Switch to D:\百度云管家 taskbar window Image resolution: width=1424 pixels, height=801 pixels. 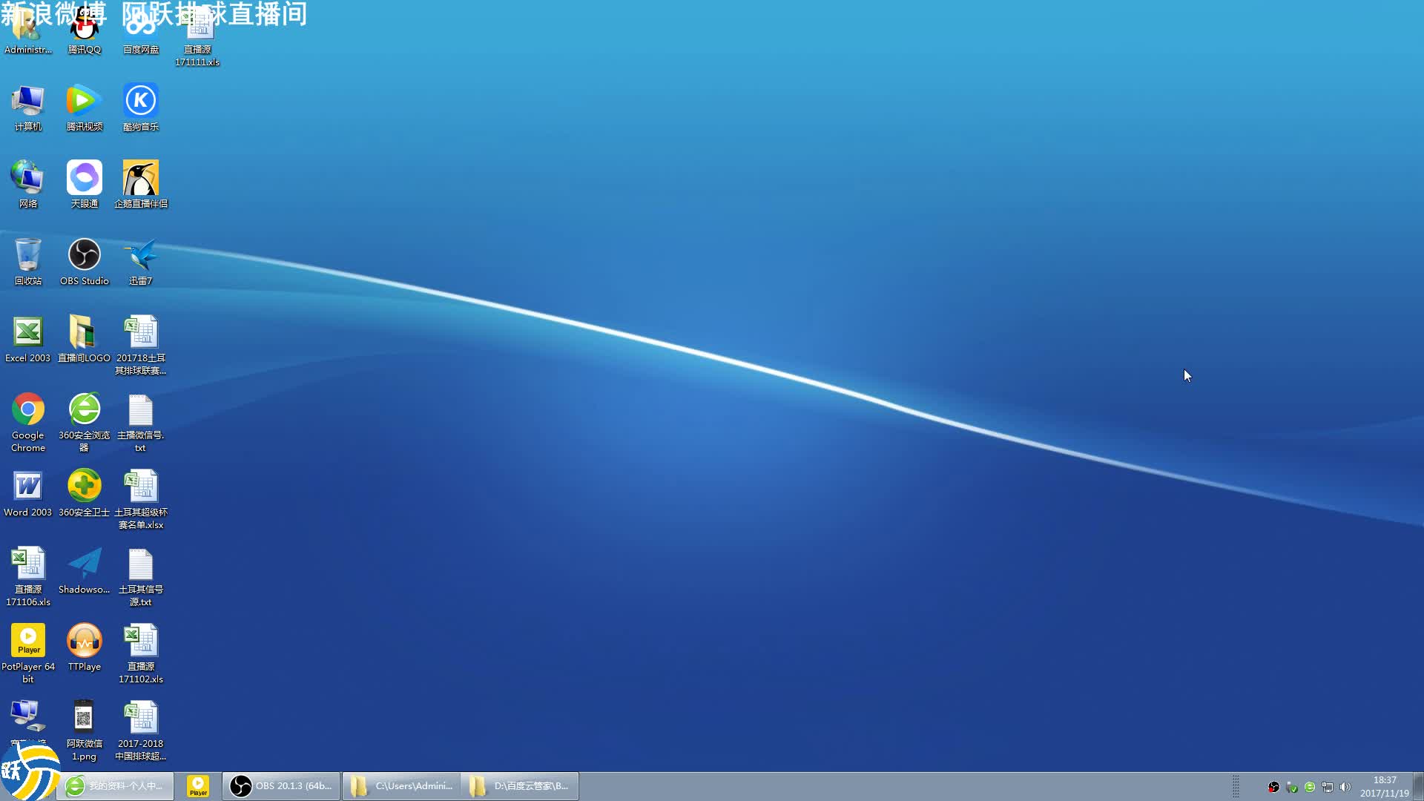(520, 786)
